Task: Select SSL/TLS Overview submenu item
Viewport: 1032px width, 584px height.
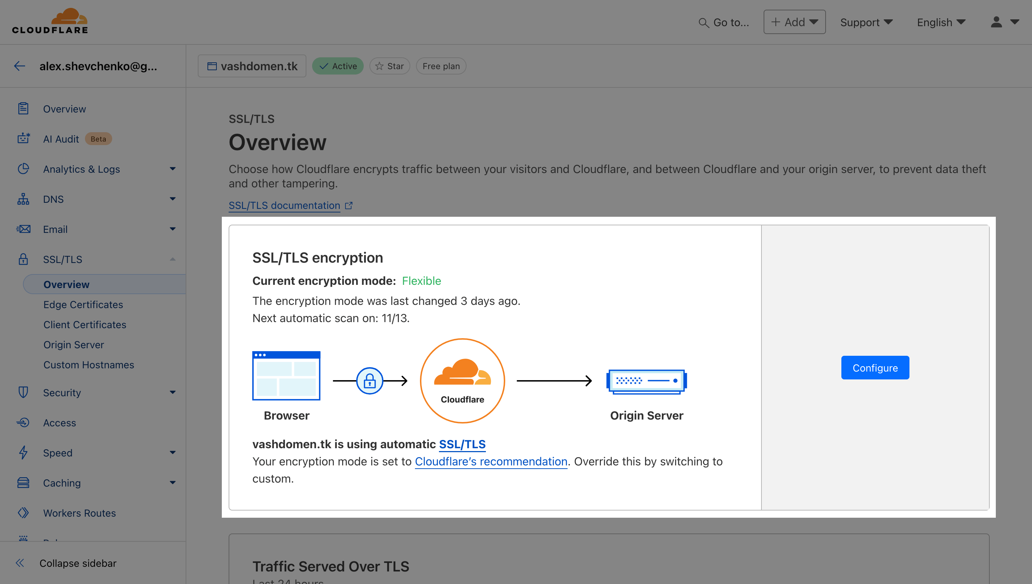Action: click(x=104, y=284)
